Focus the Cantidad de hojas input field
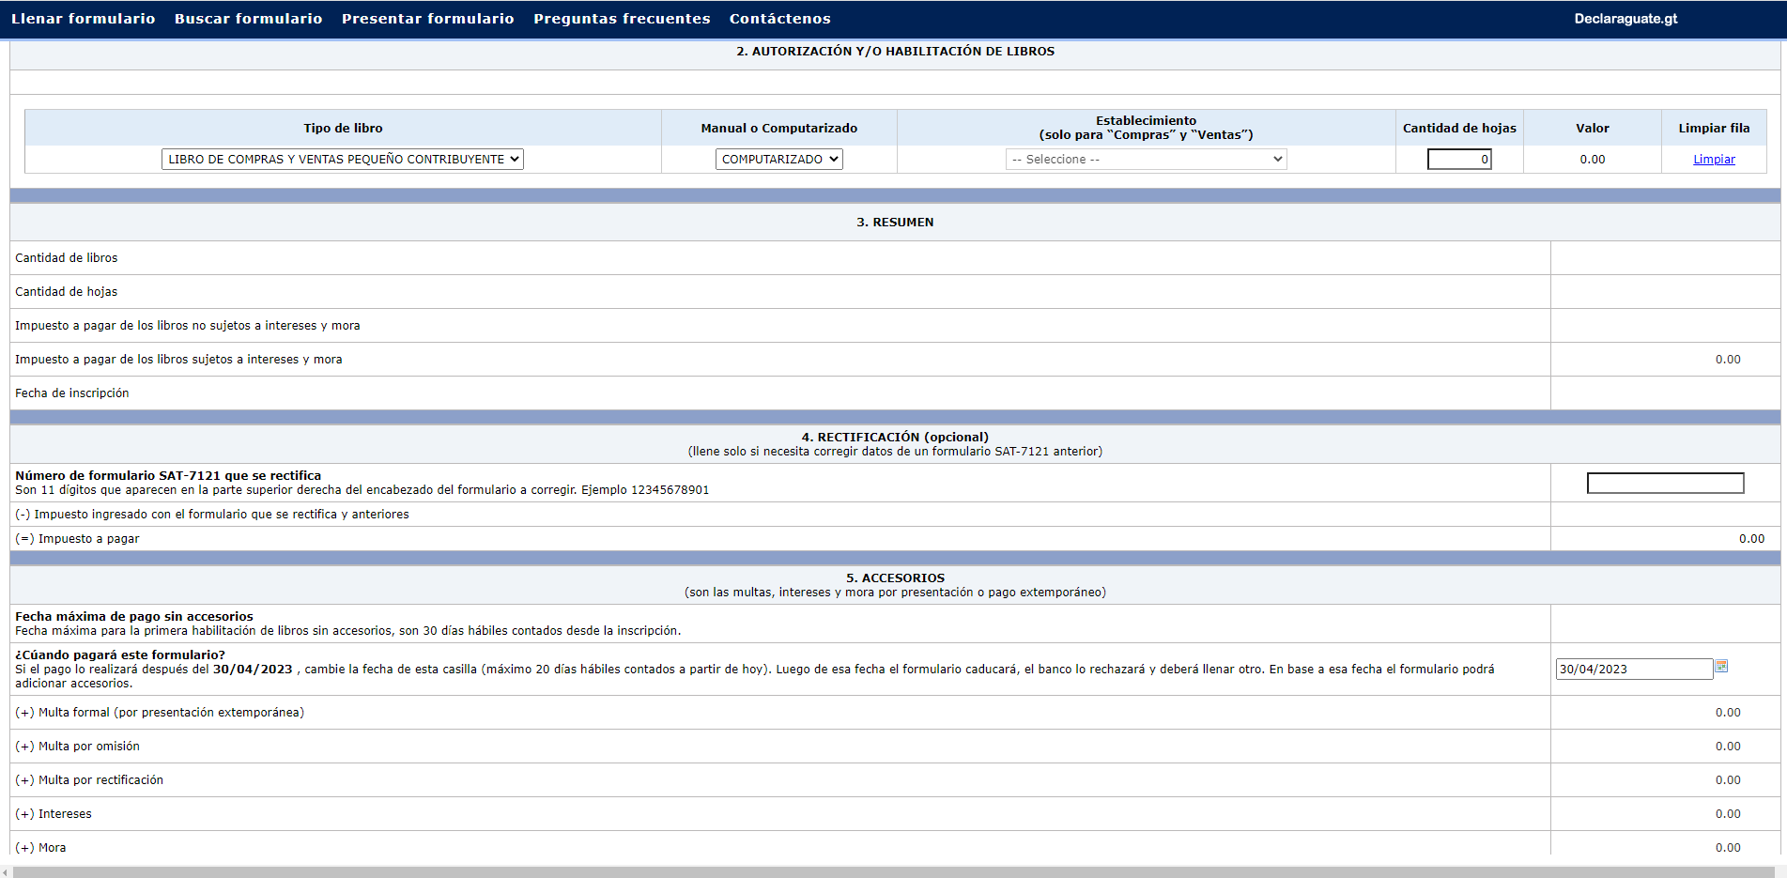 [1459, 160]
